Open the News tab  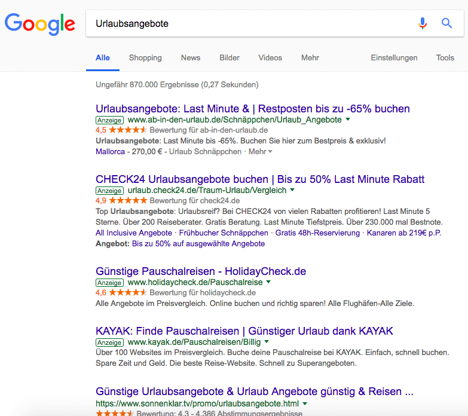(191, 57)
